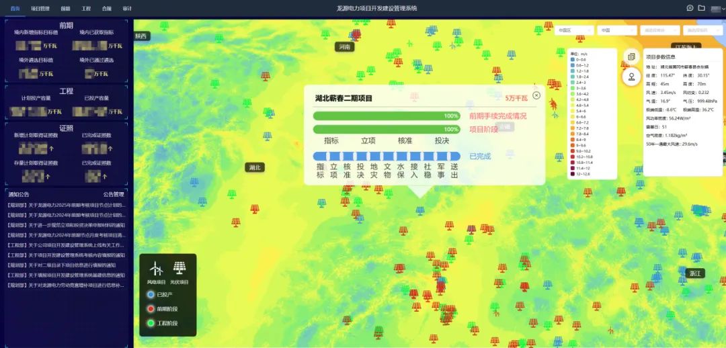The height and width of the screenshot is (348, 726).
Task: Toggle the green 工程阶段 legend filter
Action: pyautogui.click(x=151, y=323)
